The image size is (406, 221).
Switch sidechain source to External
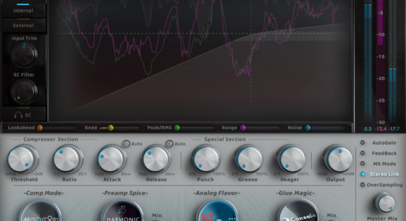click(x=23, y=25)
